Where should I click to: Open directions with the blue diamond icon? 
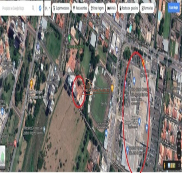[x=40, y=8]
